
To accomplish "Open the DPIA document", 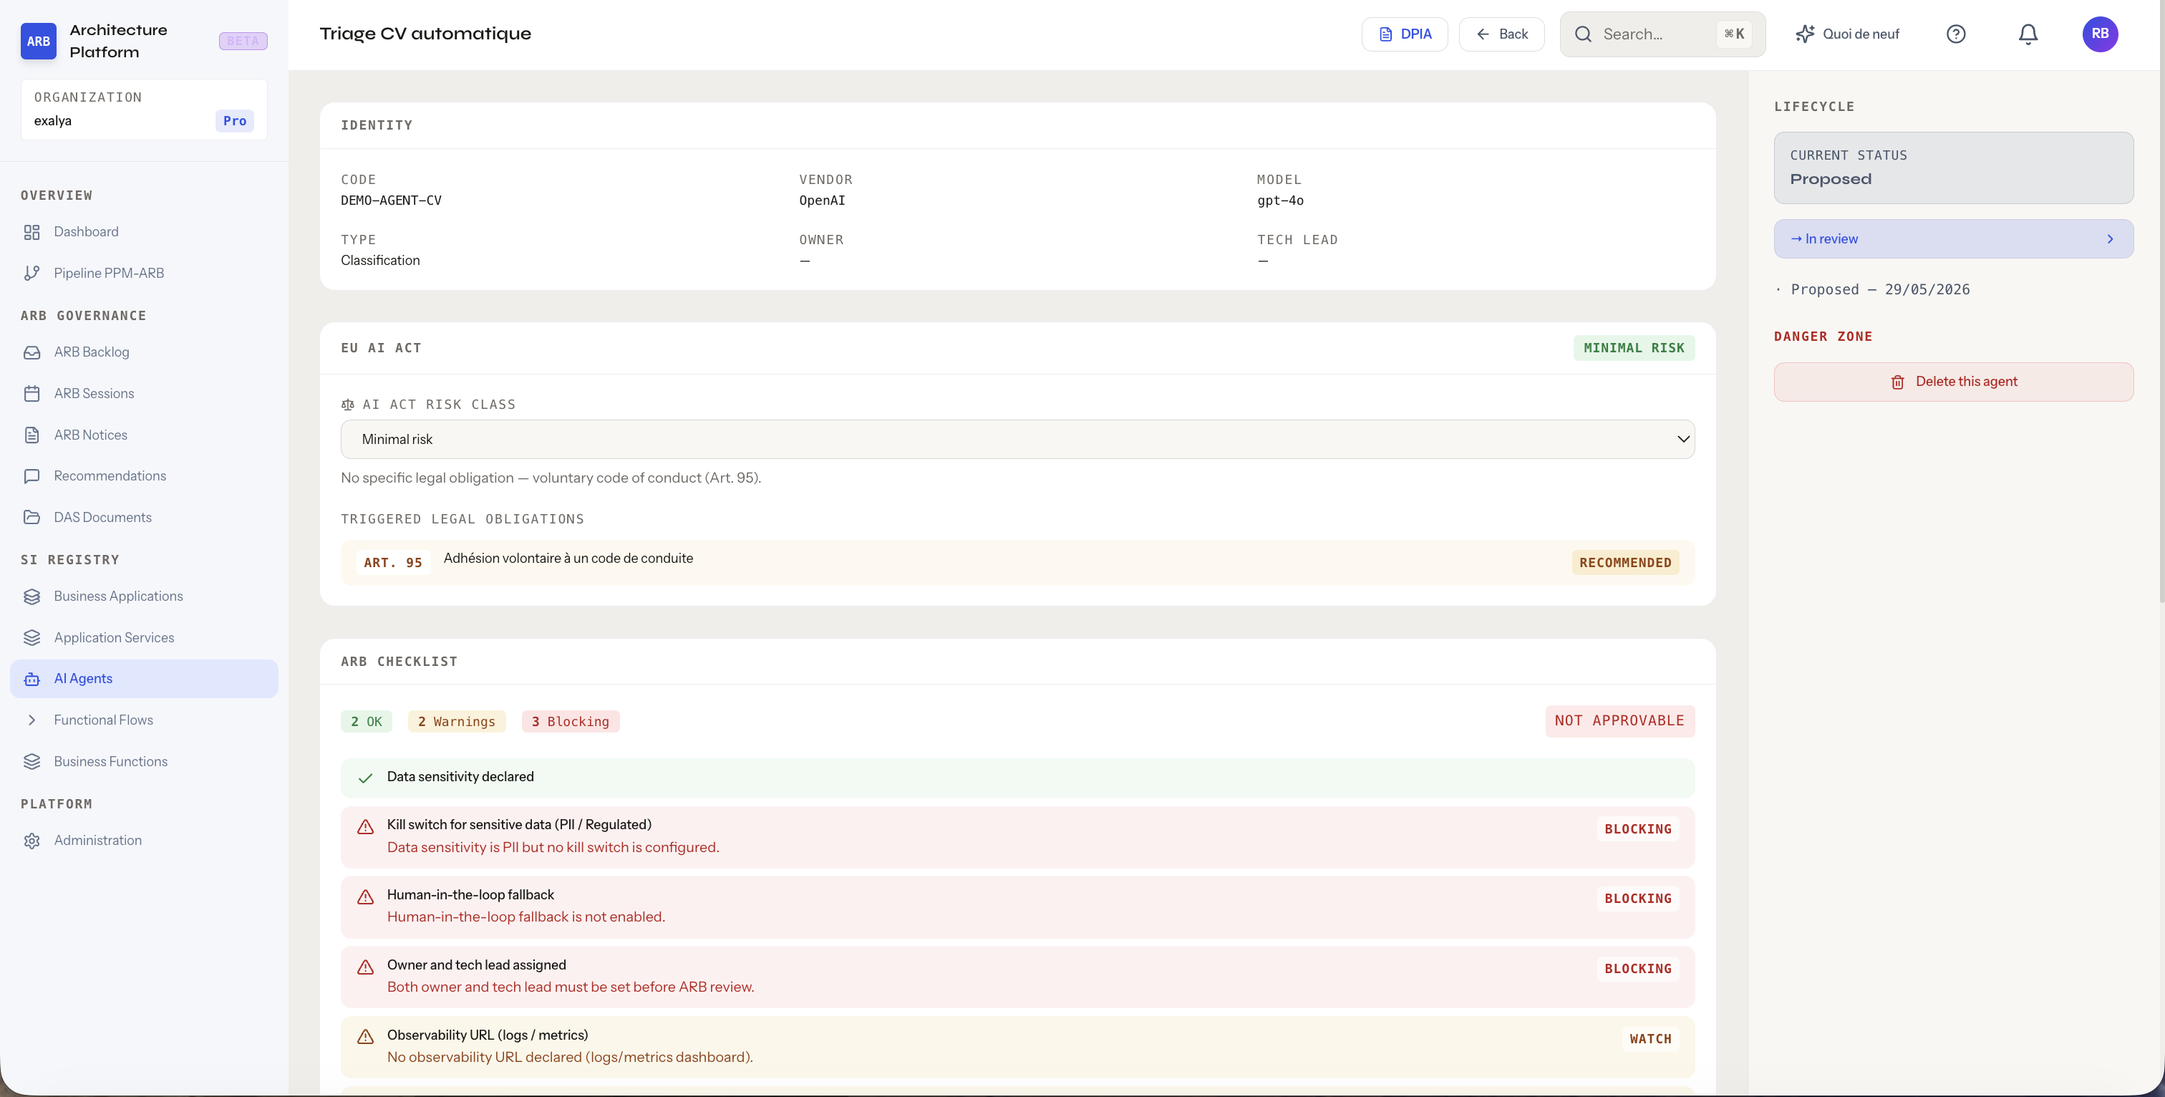I will point(1405,34).
